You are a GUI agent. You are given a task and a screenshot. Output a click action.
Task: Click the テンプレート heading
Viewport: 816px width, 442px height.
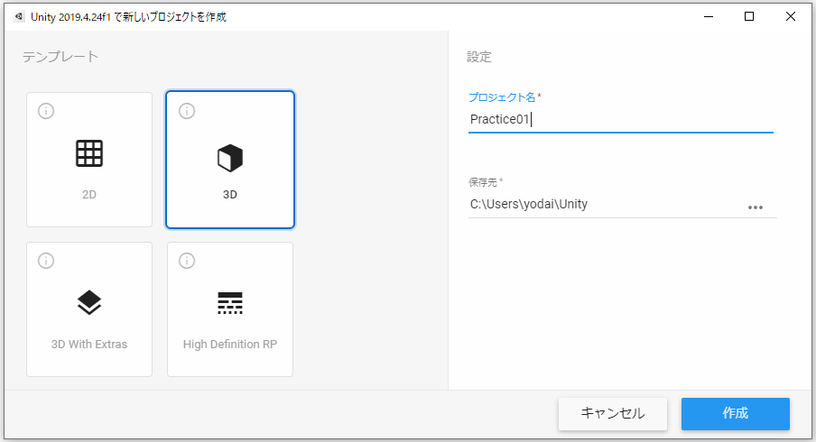pos(60,56)
